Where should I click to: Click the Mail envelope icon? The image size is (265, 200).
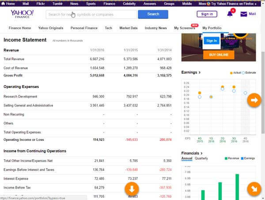click(x=243, y=14)
